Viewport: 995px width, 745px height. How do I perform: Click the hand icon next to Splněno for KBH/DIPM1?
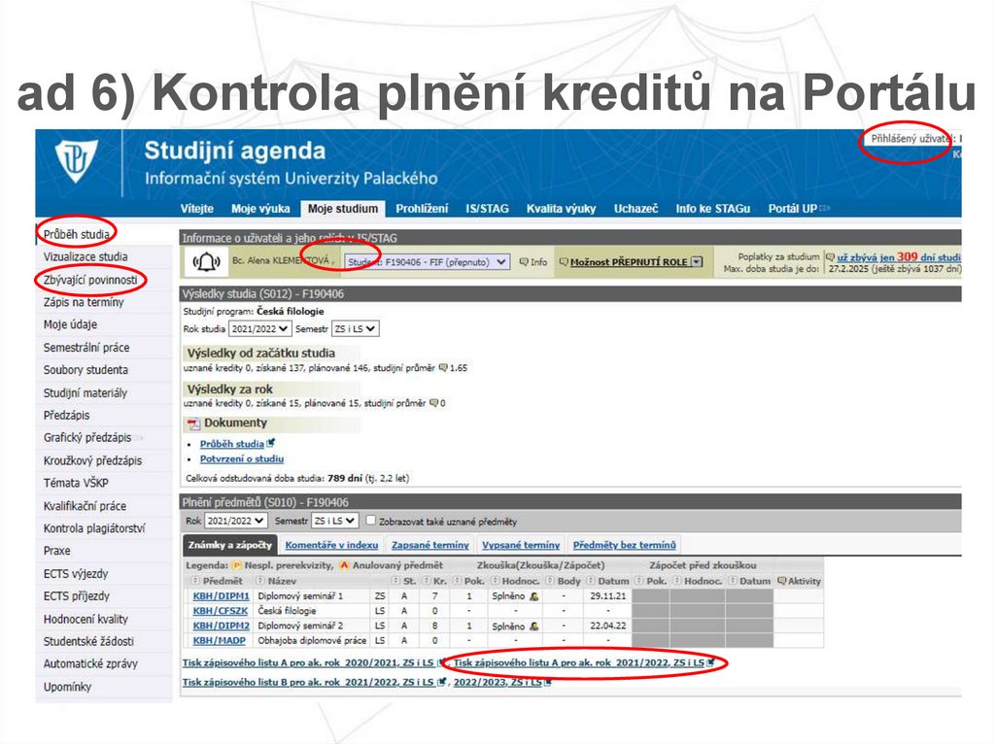tap(533, 596)
